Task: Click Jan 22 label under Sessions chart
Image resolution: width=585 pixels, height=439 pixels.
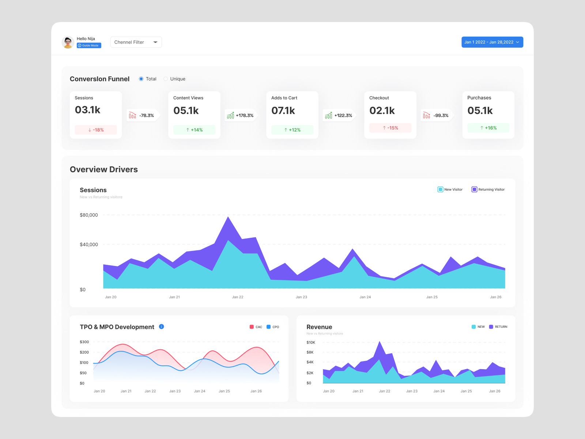Action: 238,297
